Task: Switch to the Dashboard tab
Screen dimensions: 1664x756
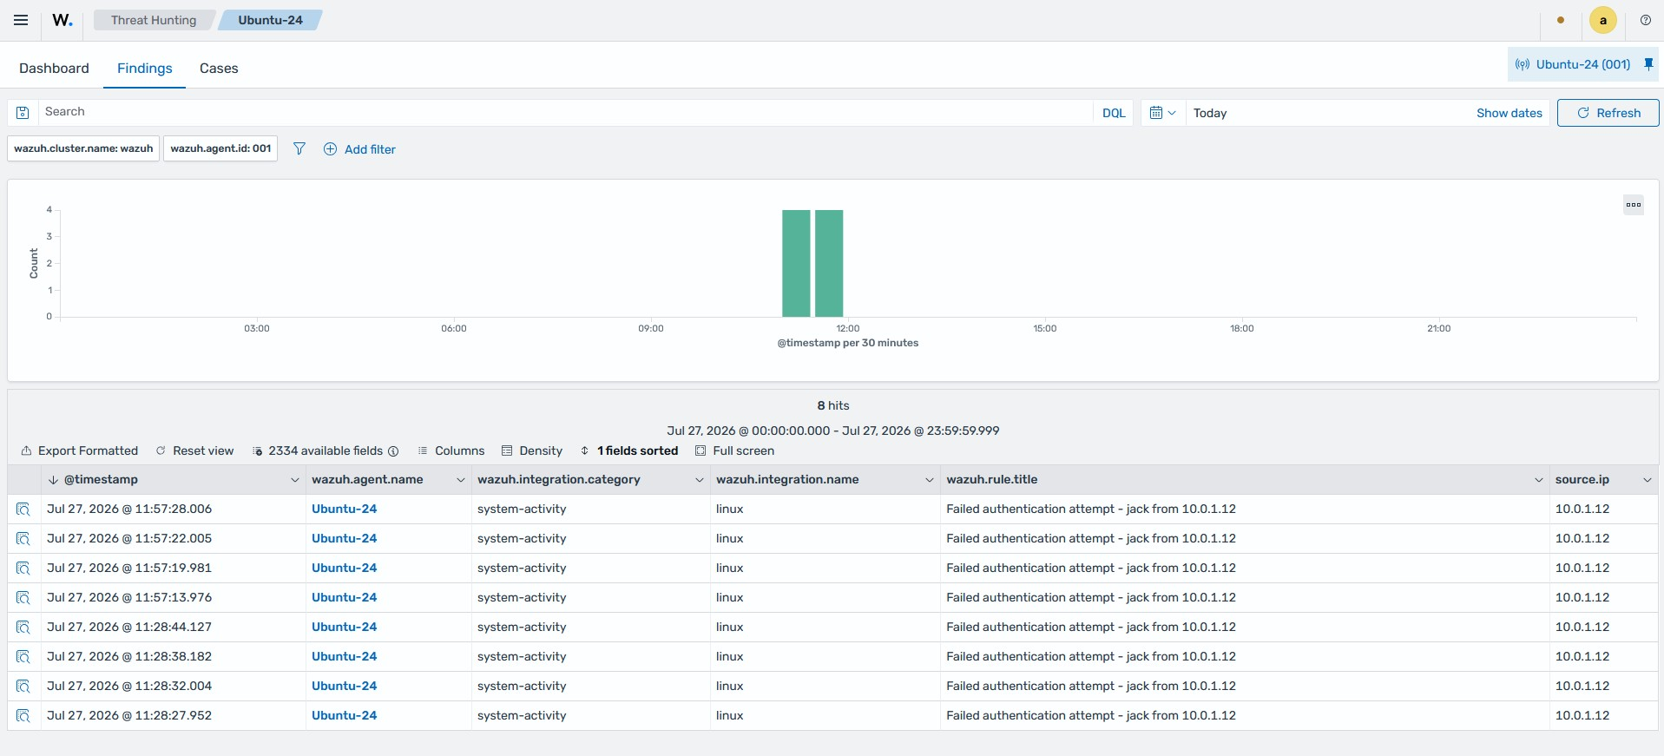Action: click(54, 69)
